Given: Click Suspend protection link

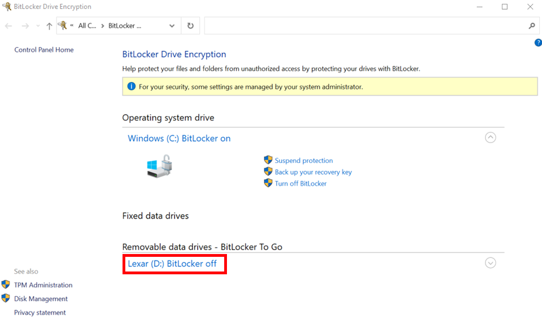Looking at the screenshot, I should [x=304, y=161].
